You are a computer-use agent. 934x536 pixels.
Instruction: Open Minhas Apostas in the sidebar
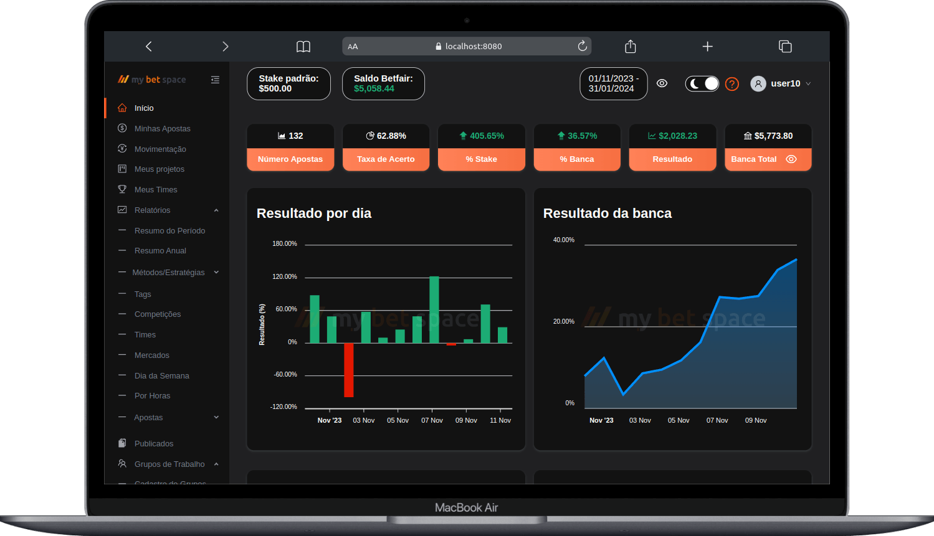163,128
